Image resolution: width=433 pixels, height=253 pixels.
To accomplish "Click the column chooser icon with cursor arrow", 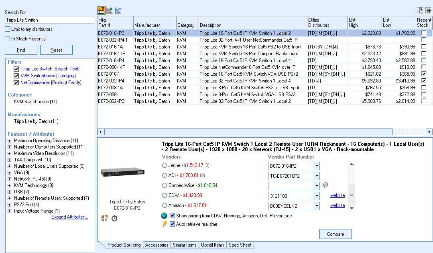I will click(421, 10).
